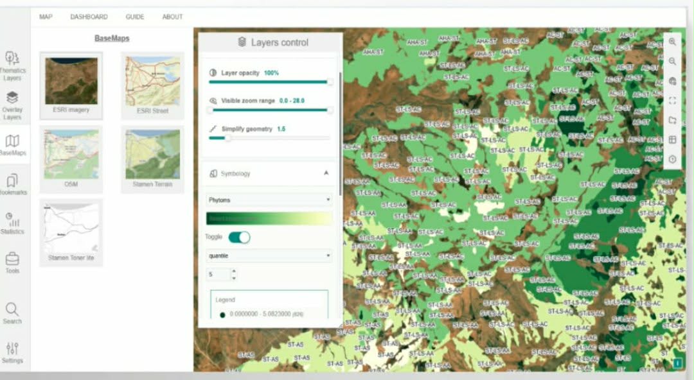This screenshot has width=694, height=380.
Task: Open the Statistics sidebar panel
Action: [x=12, y=223]
